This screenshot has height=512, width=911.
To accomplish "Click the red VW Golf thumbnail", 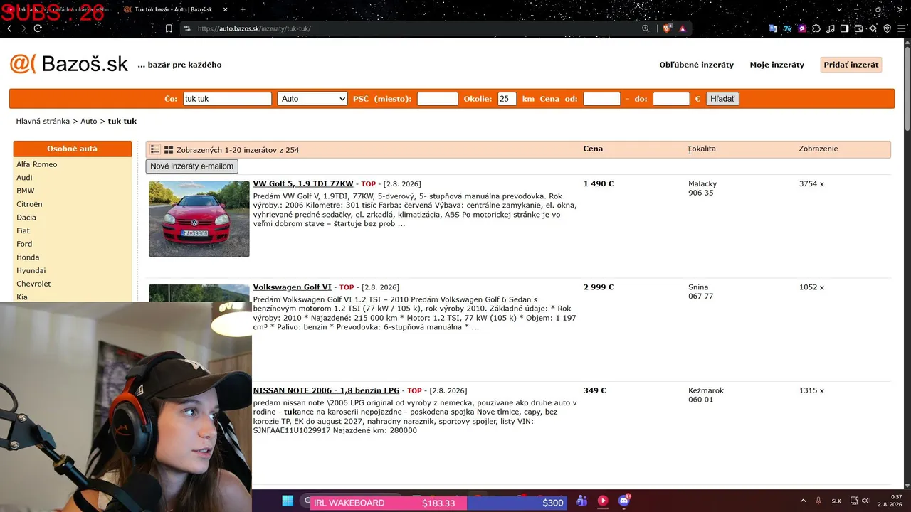I will pos(199,219).
